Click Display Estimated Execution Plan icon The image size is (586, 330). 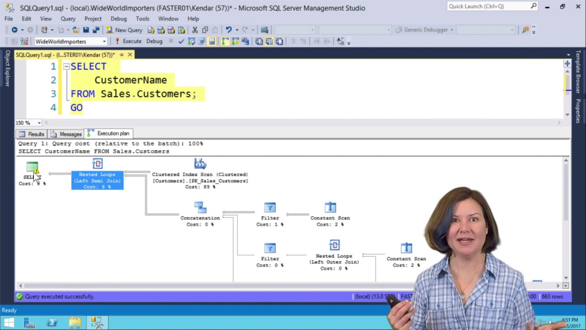pyautogui.click(x=191, y=41)
